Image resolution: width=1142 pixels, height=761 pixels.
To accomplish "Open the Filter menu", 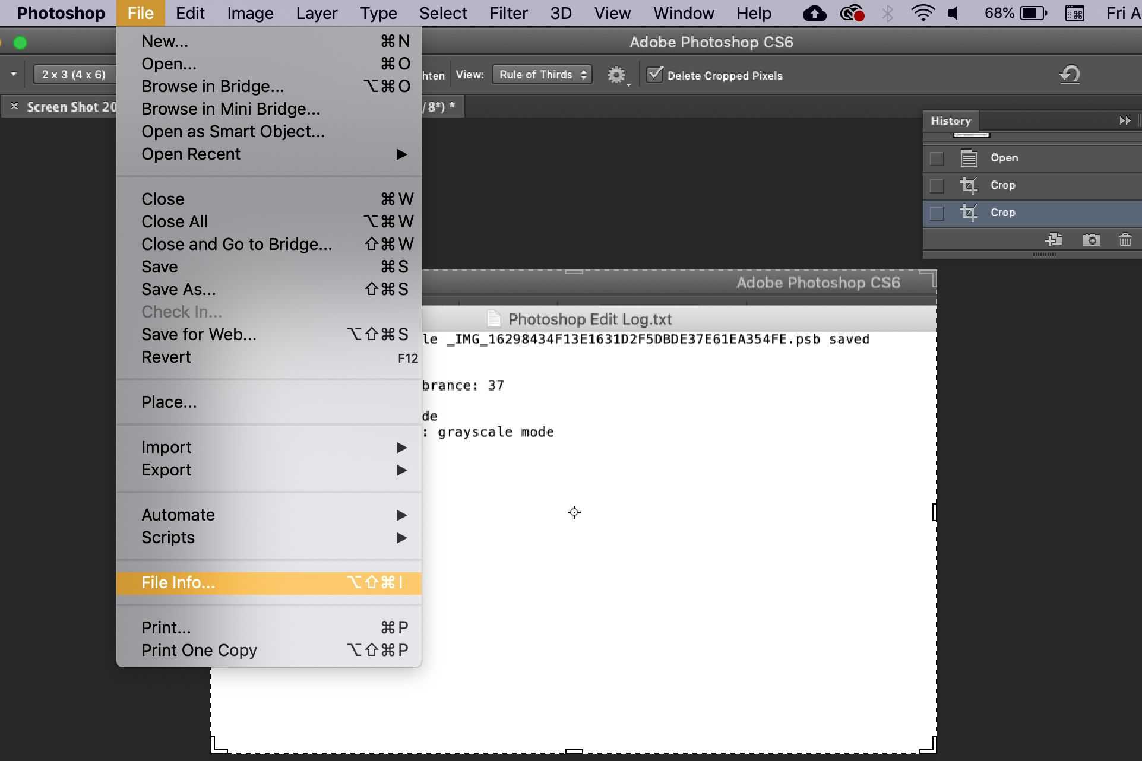I will (508, 13).
